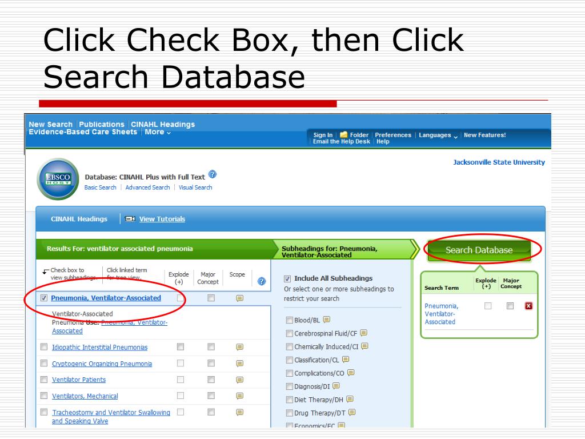Image resolution: width=585 pixels, height=439 pixels.
Task: Open New Search from top menu
Action: 50,124
